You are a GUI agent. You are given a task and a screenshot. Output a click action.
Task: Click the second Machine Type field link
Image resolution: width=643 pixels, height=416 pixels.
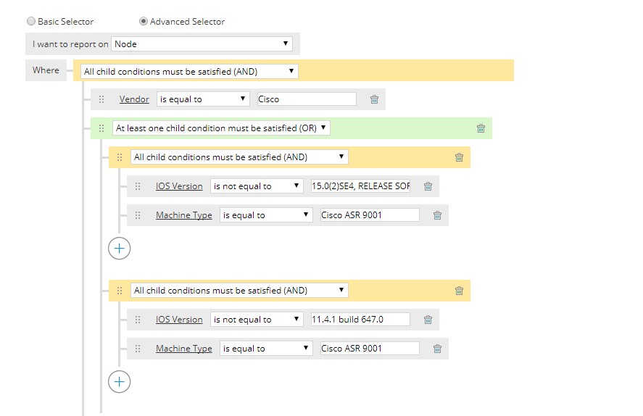click(183, 349)
